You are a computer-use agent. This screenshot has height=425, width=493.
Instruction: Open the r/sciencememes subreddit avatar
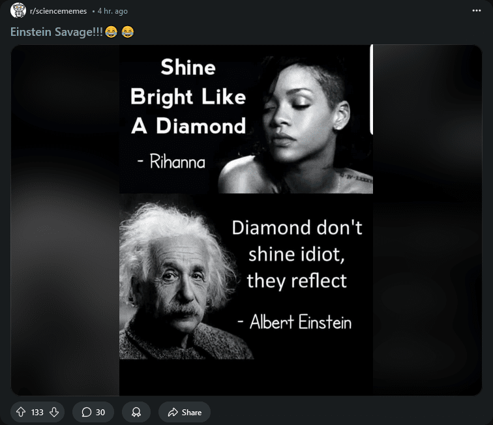(18, 10)
